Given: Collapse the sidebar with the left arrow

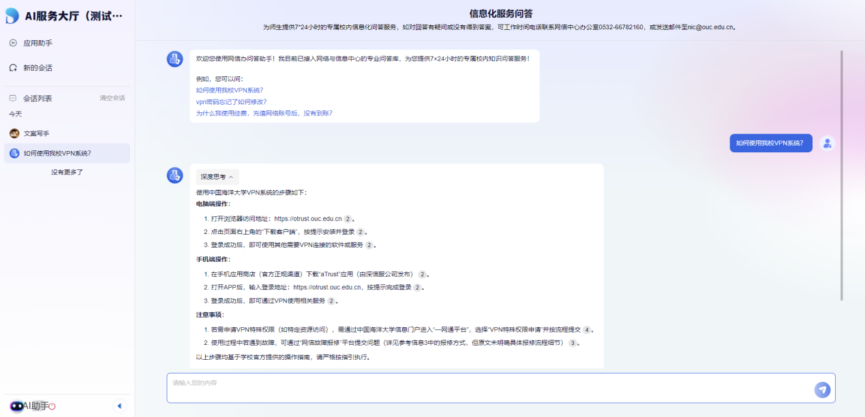Looking at the screenshot, I should pos(119,406).
